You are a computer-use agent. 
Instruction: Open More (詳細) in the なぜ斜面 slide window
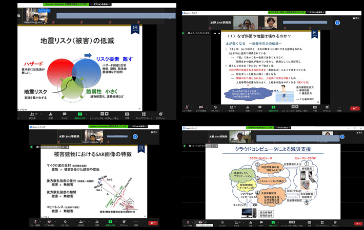pyautogui.click(x=339, y=108)
